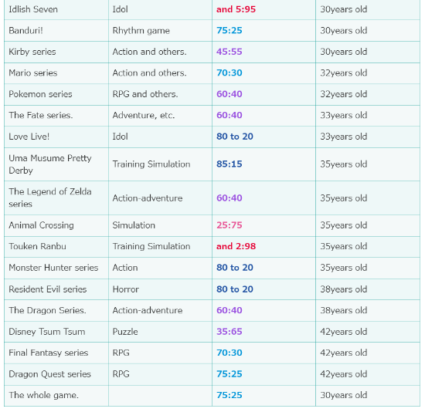
Task: Select the Monster Hunter series cell
Action: (x=56, y=268)
